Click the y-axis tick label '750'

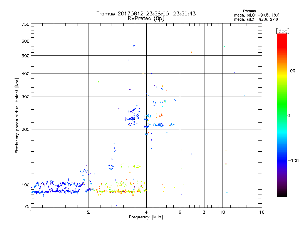pyautogui.click(x=25, y=24)
